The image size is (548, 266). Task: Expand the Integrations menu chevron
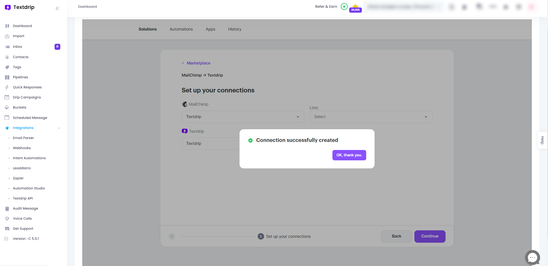59,128
